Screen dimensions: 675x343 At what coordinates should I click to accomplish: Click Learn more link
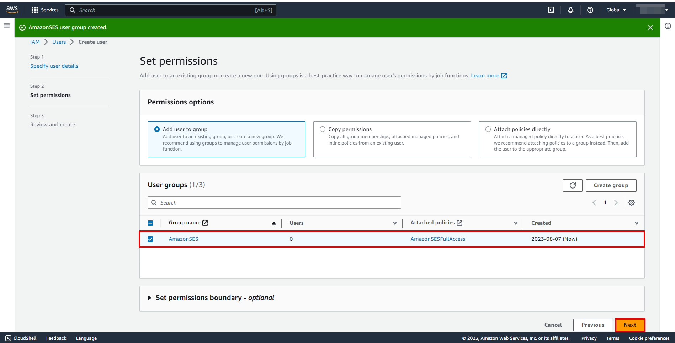click(485, 76)
